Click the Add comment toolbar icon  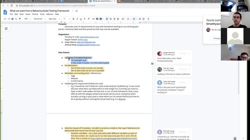[x=97, y=19]
